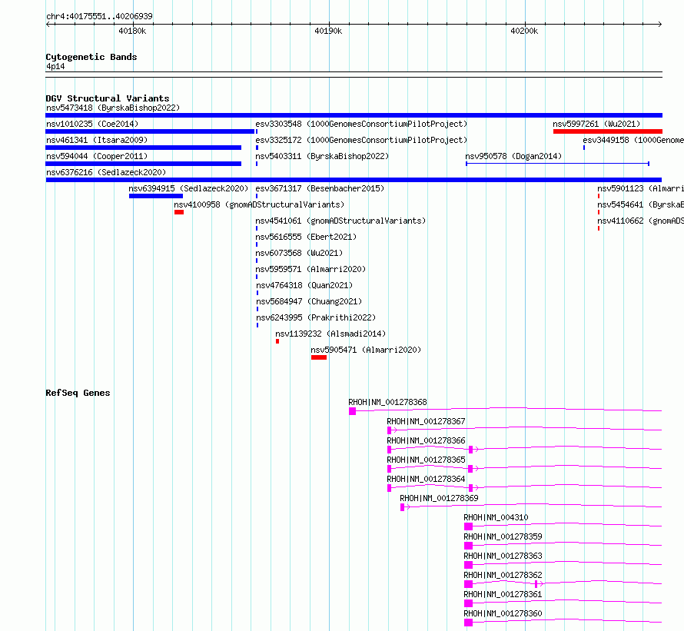
Task: Open RHOH|NM_001278368 transcript label
Action: click(387, 402)
